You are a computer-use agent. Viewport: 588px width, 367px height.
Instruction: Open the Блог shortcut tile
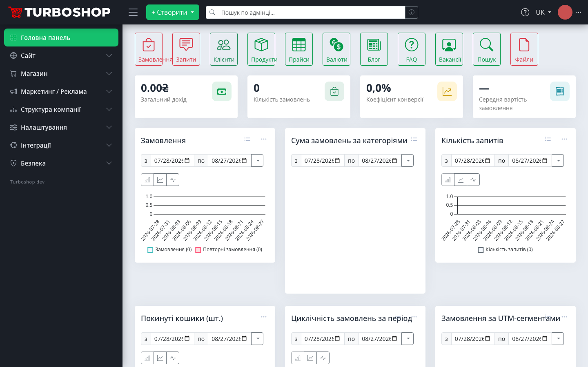point(374,49)
